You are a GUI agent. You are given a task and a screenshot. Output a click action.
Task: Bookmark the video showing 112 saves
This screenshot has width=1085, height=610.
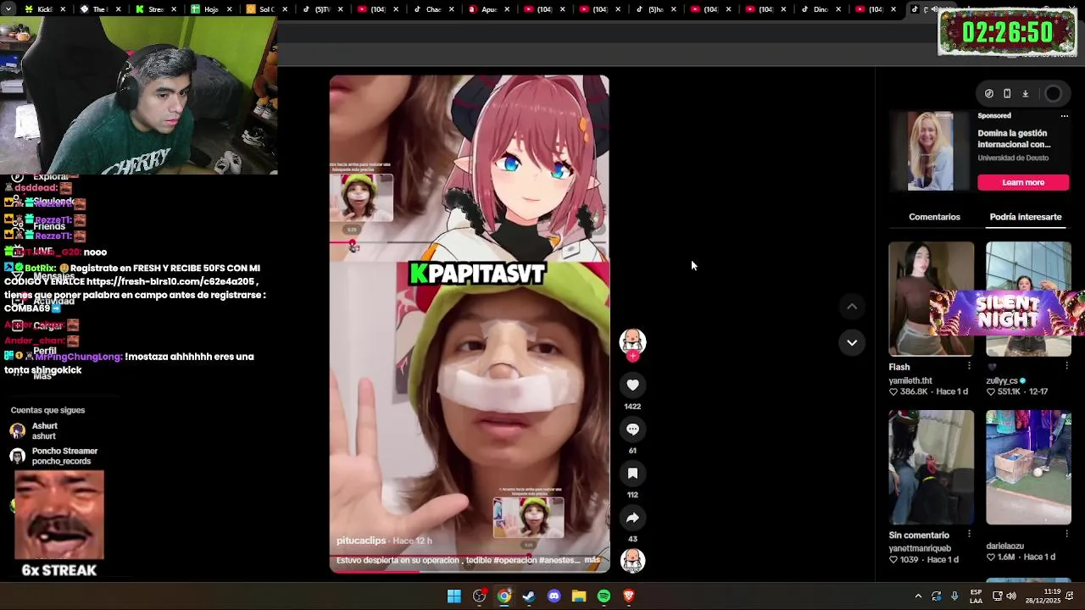point(632,473)
